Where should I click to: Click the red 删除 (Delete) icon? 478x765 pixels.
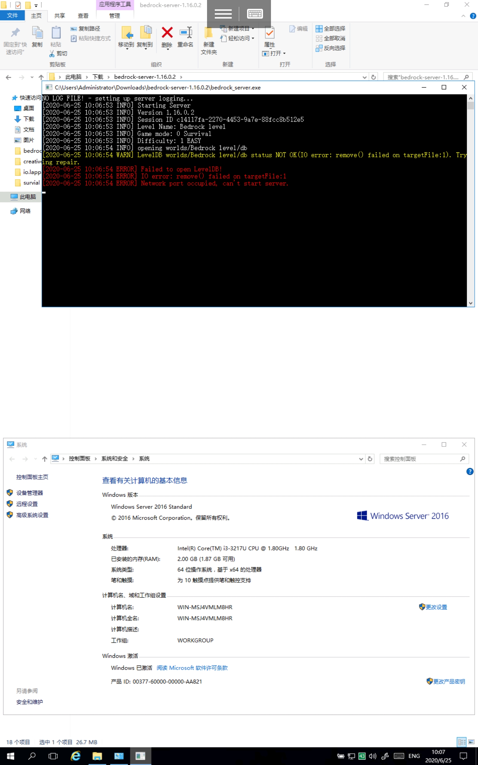pos(167,33)
